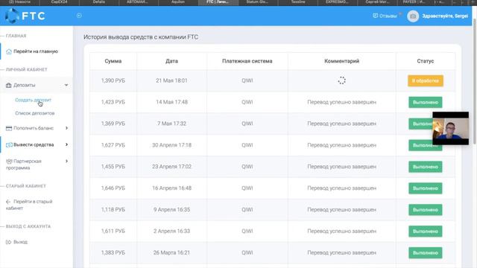Click Выполнено badge for 9 Апреля row

tap(426, 210)
